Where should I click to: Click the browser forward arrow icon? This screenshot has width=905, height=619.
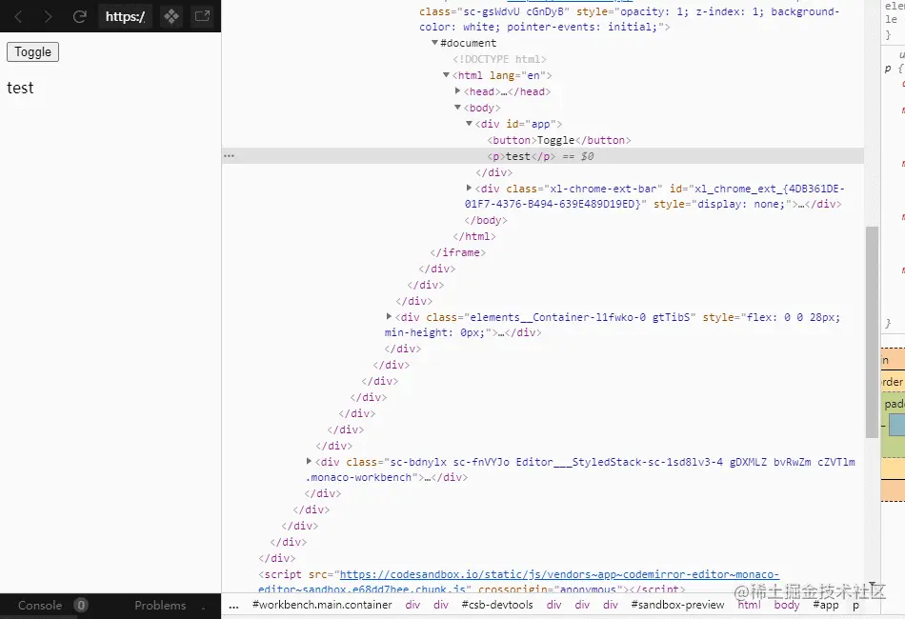click(48, 17)
